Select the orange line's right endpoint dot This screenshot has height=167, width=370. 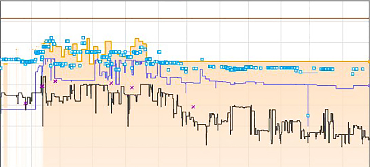coord(369,62)
